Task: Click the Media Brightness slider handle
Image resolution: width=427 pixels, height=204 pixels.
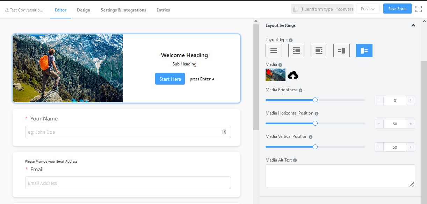Action: pos(315,100)
